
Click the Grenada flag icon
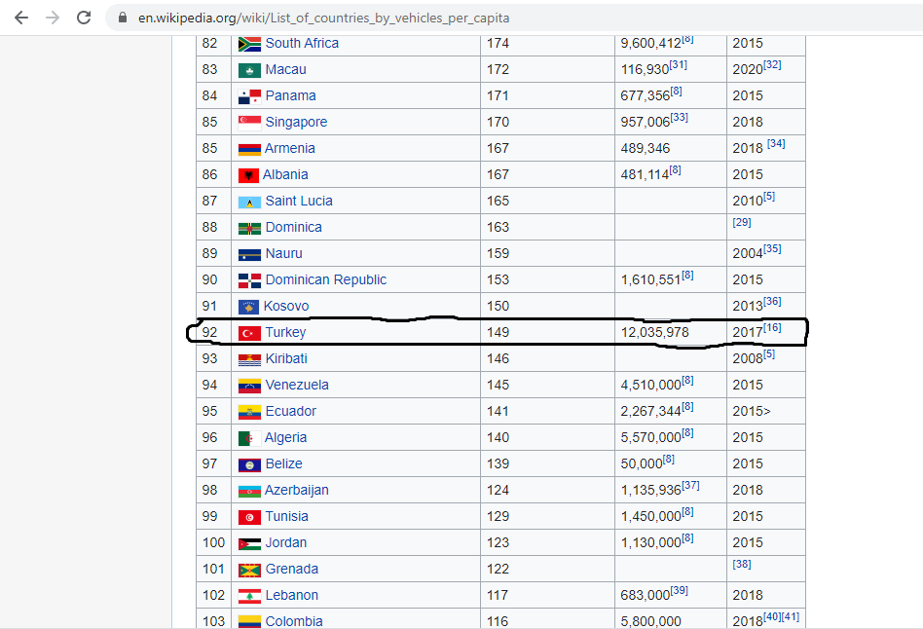(x=249, y=571)
